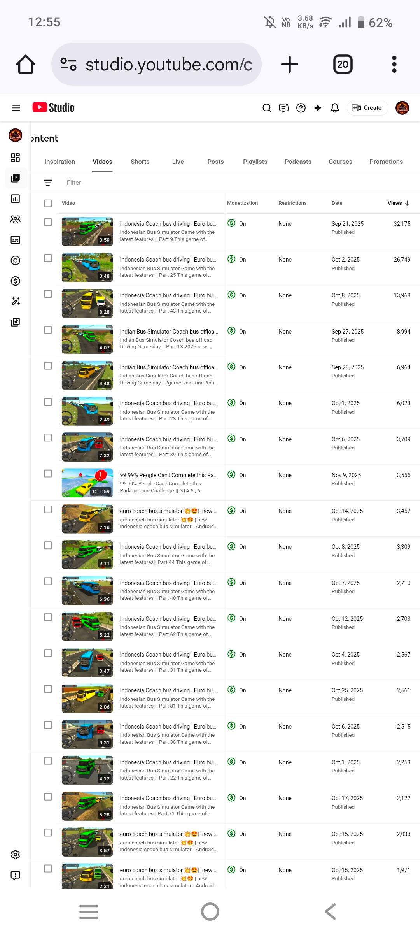420x934 pixels.
Task: Switch to the Playlists tab
Action: coord(255,162)
